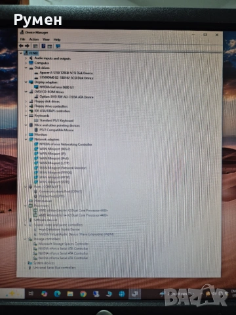This screenshot has height=315, width=236.
Task: Select WAN Miniport (IKEv2)
Action: (x=55, y=149)
